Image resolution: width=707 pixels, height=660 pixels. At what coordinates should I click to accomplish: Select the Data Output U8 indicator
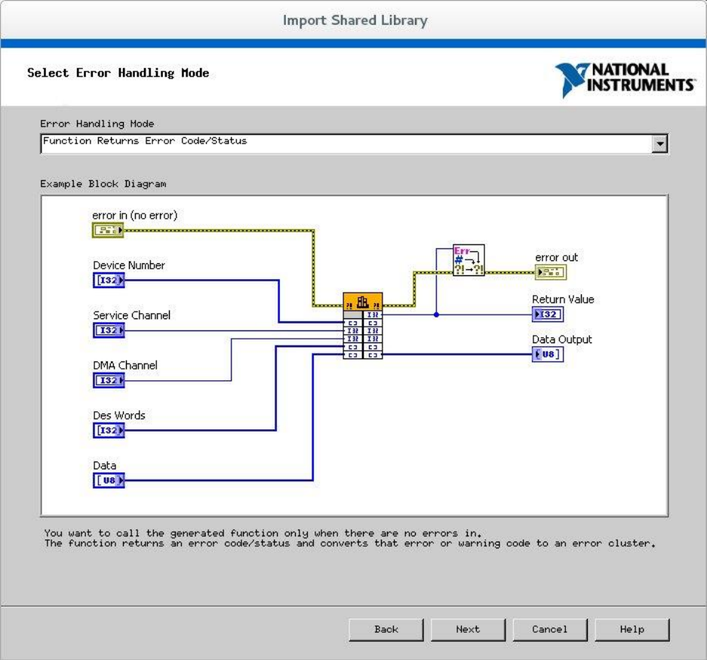pyautogui.click(x=548, y=355)
